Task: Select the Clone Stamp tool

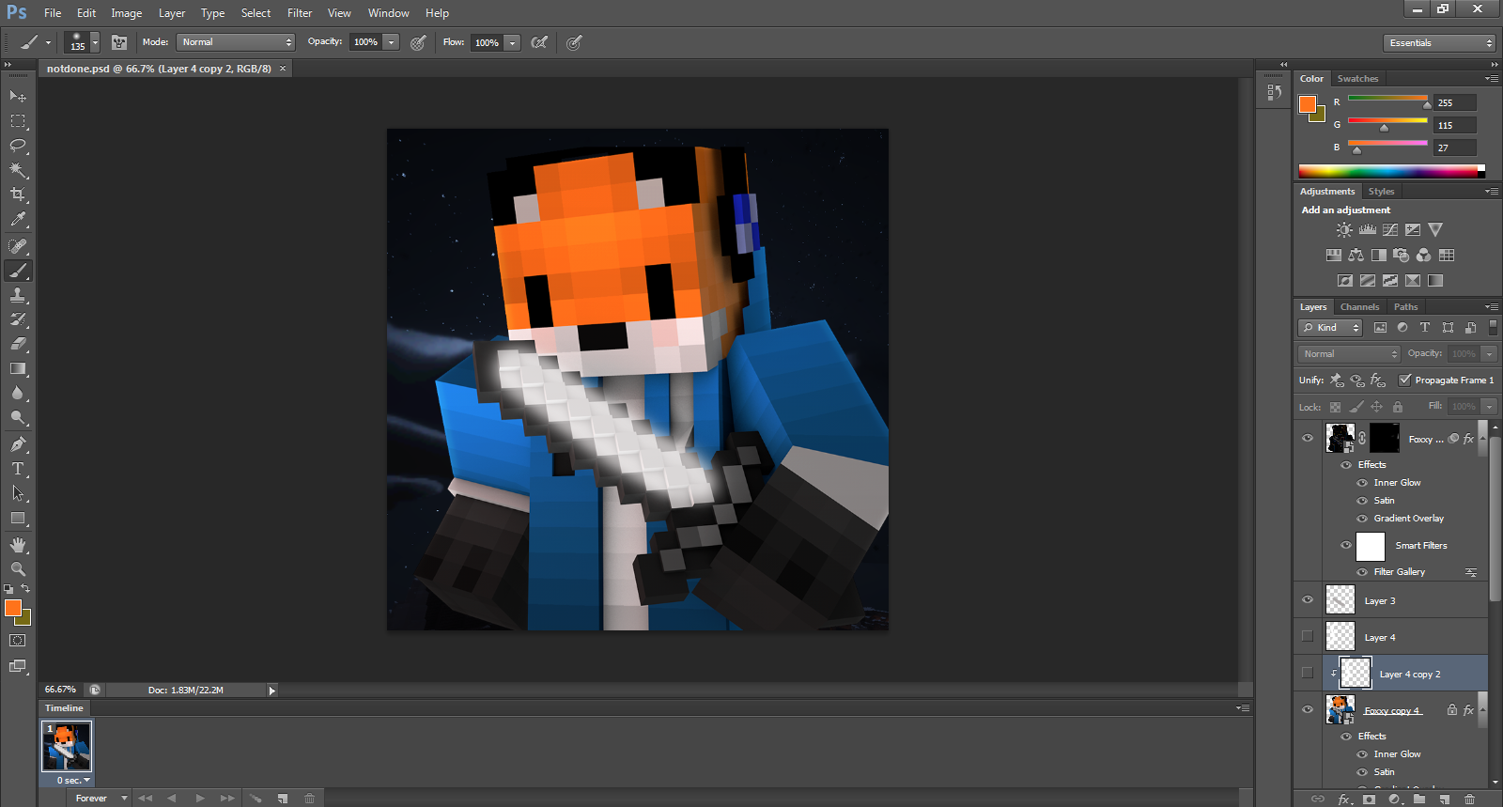Action: 18,295
